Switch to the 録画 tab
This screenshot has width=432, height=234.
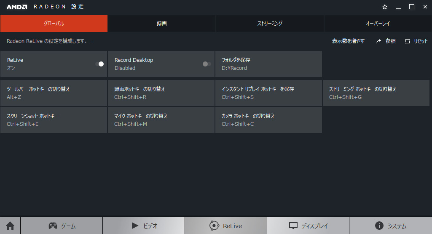click(x=162, y=24)
